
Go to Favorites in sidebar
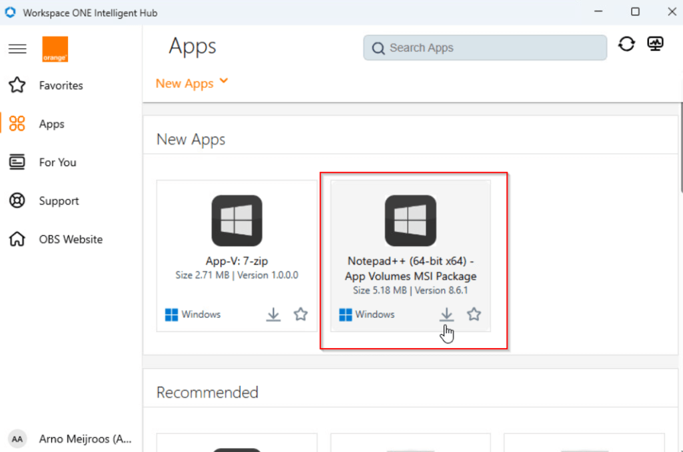(61, 85)
